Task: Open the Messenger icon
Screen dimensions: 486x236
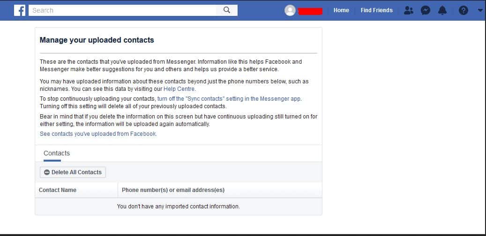Action: click(426, 10)
